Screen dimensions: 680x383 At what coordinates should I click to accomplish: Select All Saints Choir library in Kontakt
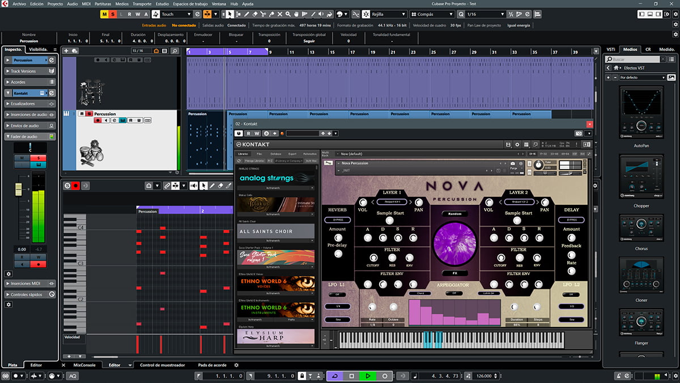click(276, 231)
